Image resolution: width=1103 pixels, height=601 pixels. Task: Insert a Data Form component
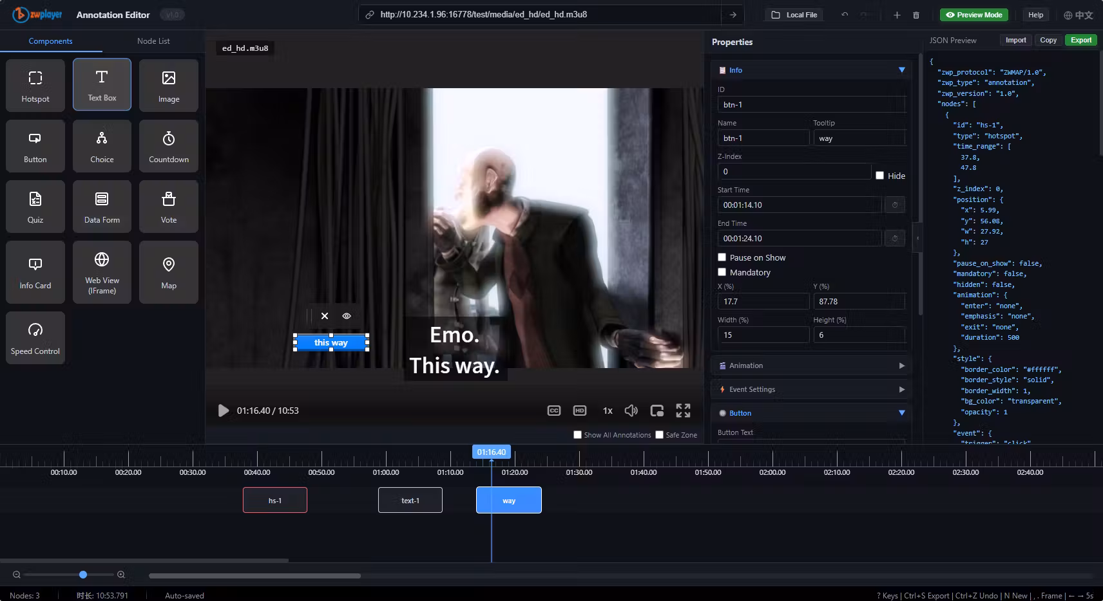pyautogui.click(x=102, y=207)
